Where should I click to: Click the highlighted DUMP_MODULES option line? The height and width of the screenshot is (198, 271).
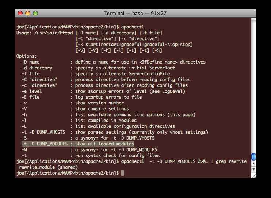[x=77, y=144]
